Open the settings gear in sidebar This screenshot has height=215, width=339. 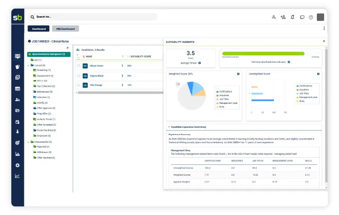pyautogui.click(x=18, y=165)
